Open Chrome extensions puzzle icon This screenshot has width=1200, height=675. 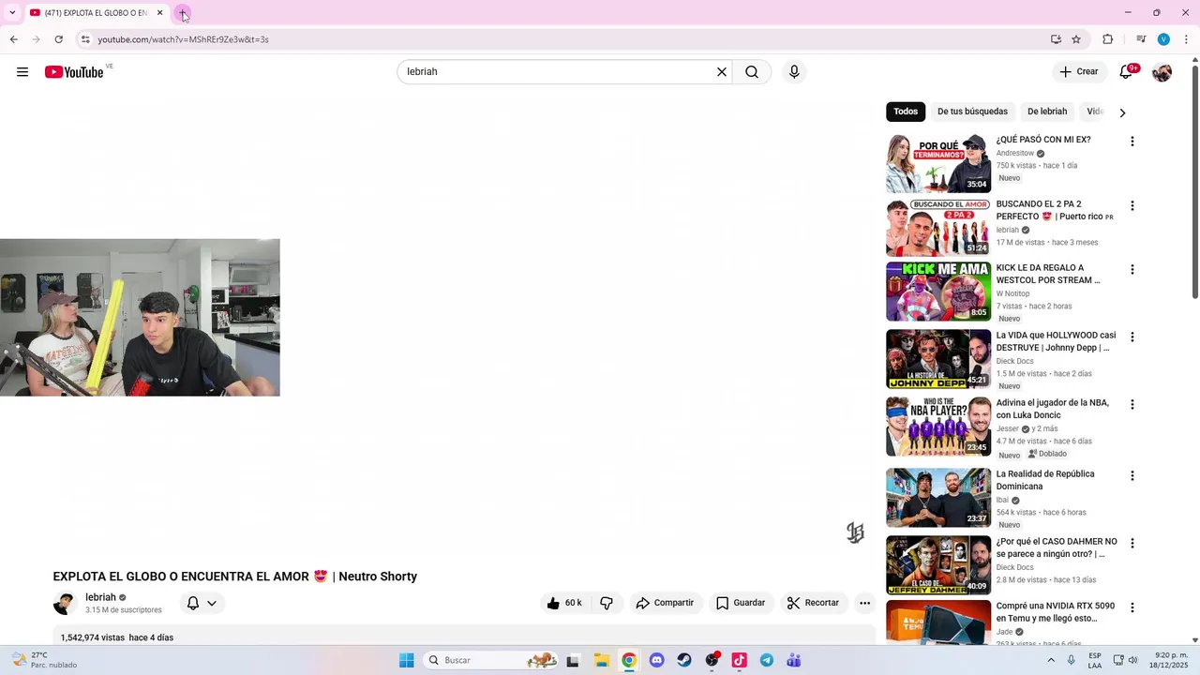(1107, 39)
